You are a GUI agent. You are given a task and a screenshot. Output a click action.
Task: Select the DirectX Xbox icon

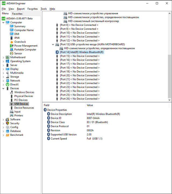point(8,85)
